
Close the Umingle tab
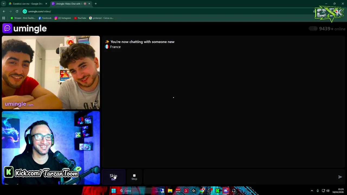pyautogui.click(x=89, y=4)
